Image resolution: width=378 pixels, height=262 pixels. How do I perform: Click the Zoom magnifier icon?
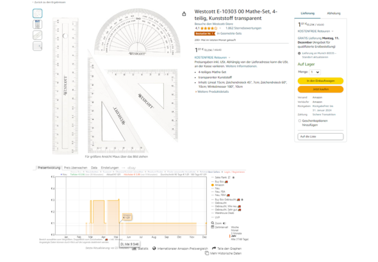[213, 223]
